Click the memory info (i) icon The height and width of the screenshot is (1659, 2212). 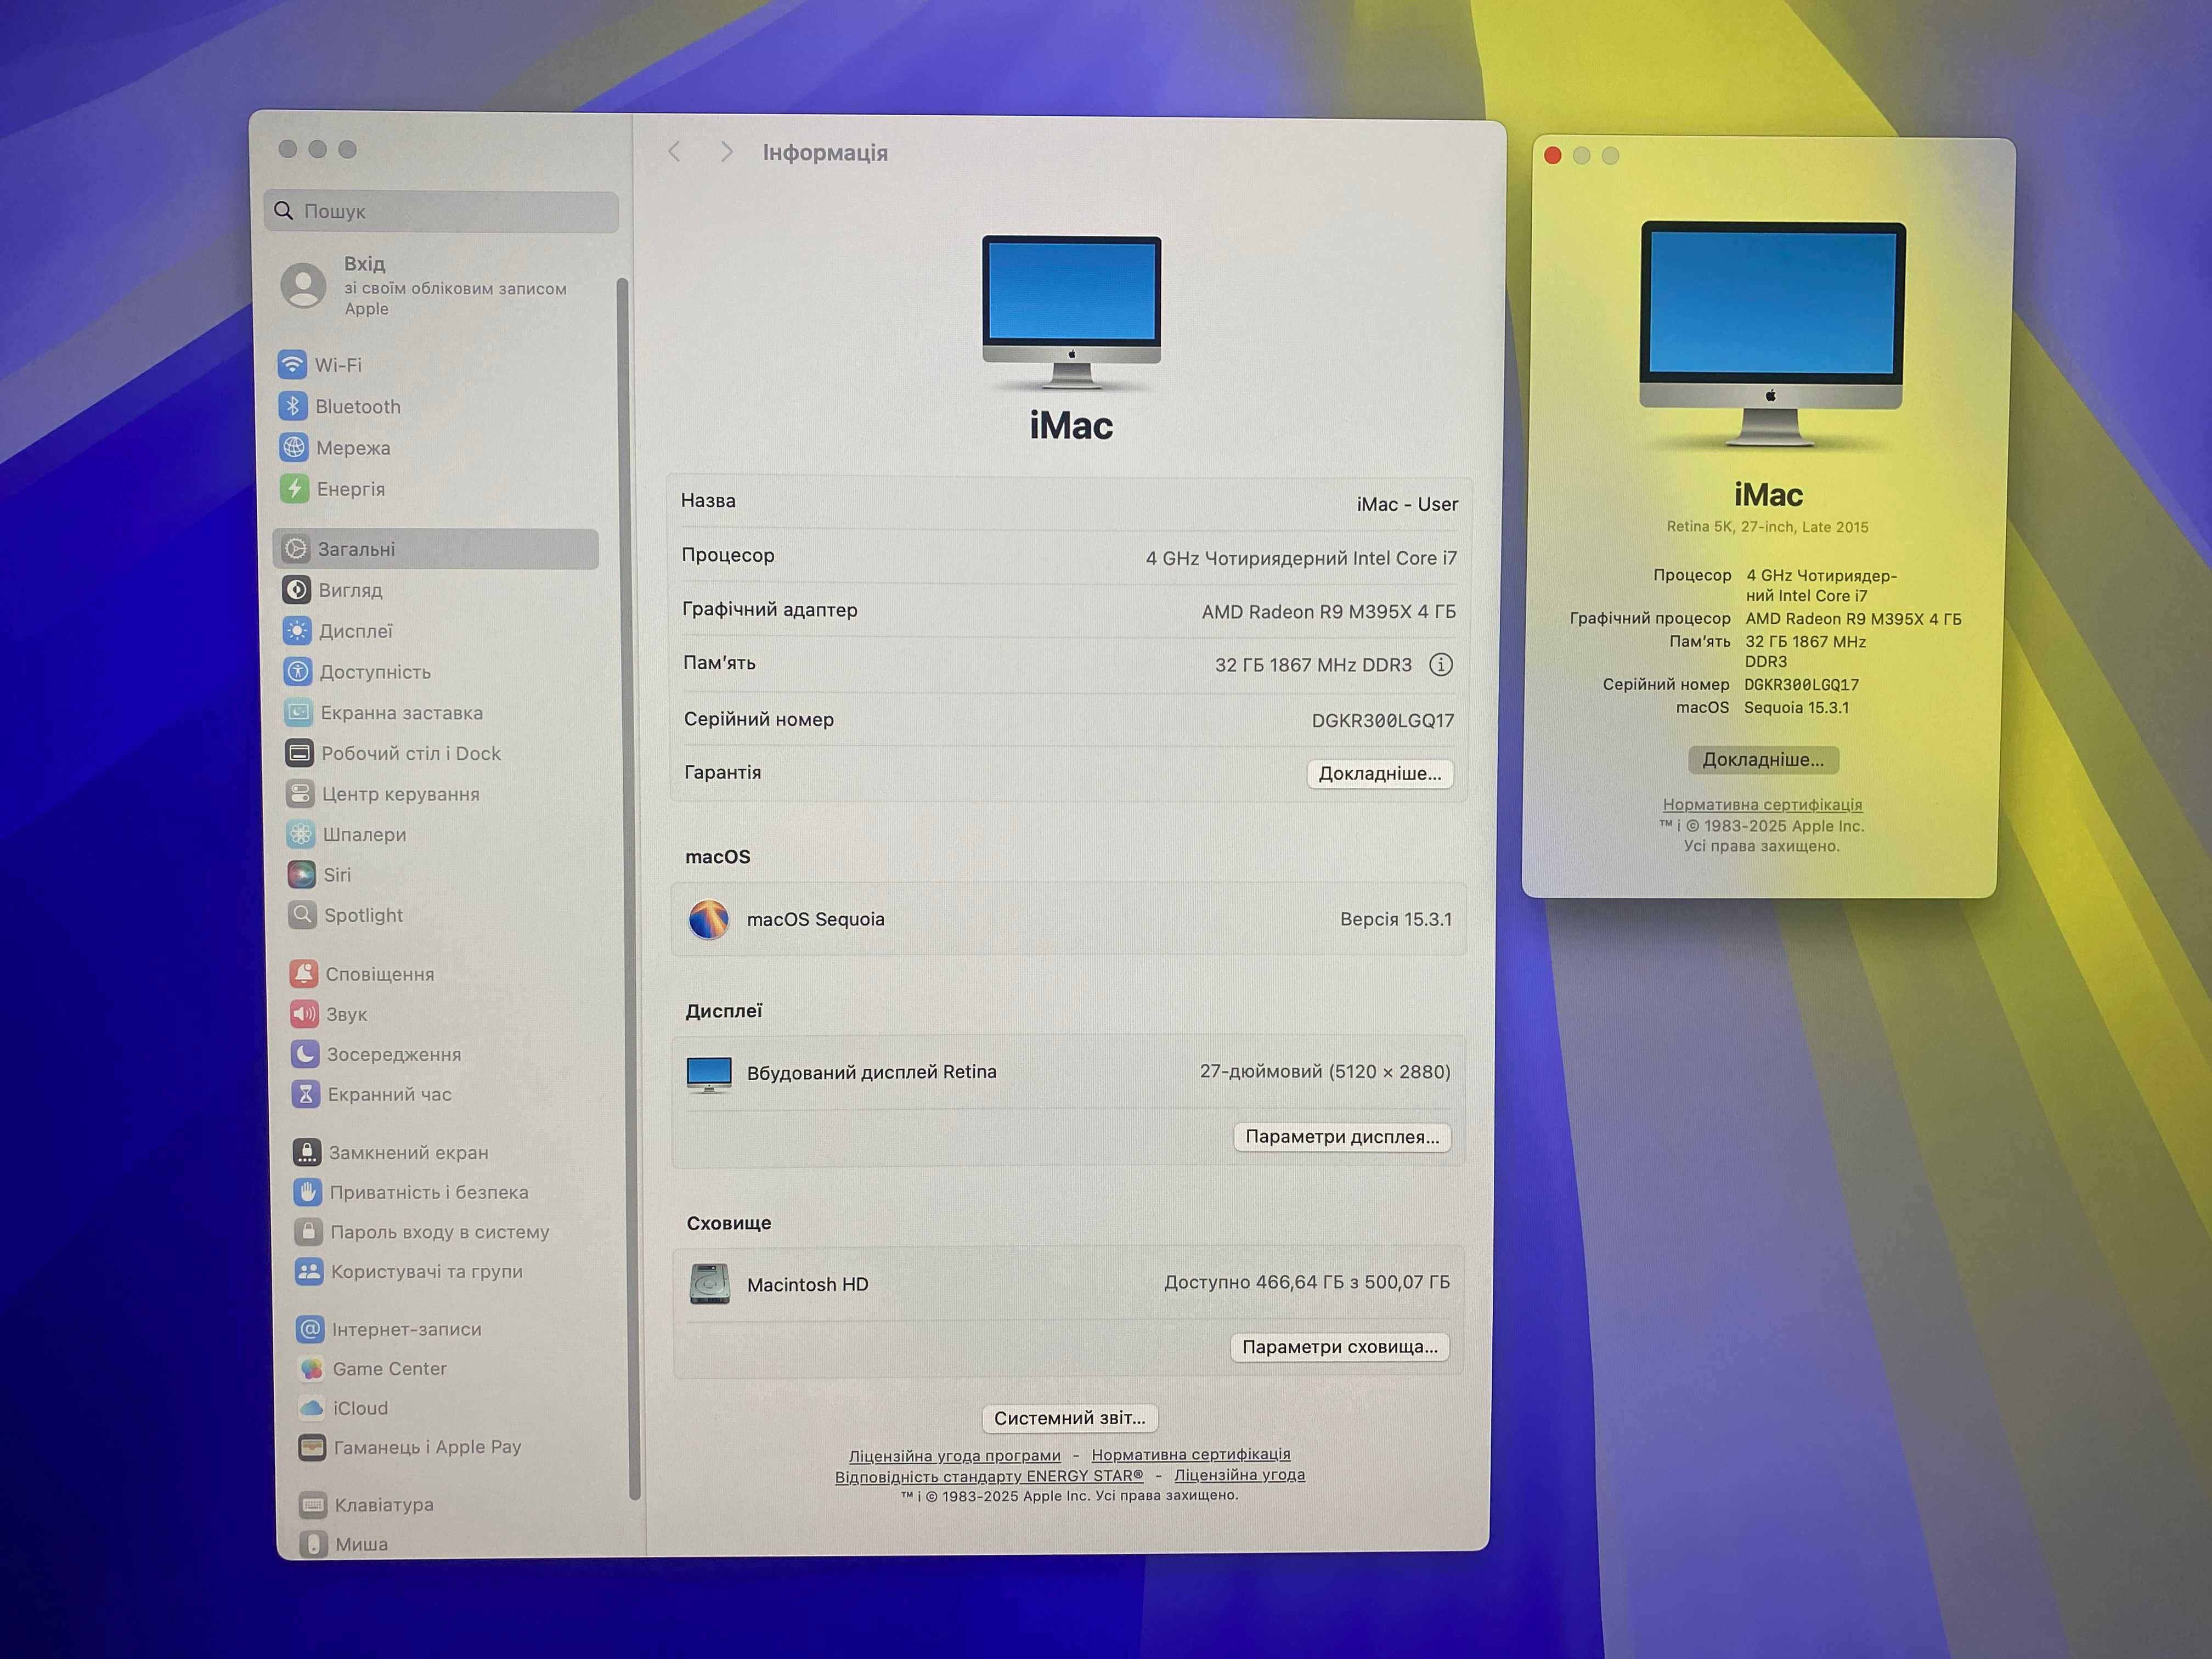click(x=1441, y=664)
